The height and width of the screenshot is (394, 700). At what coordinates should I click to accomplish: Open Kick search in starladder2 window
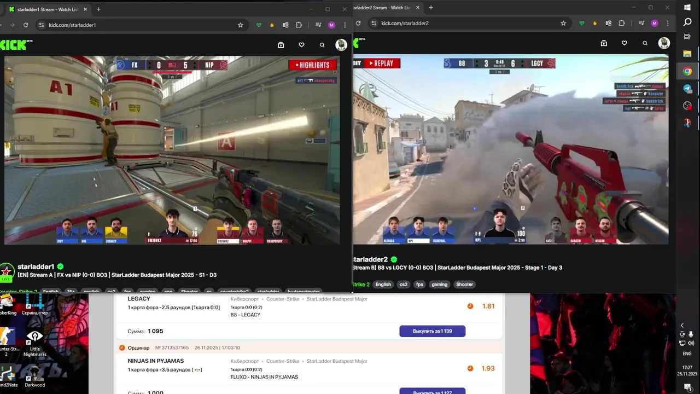point(645,43)
